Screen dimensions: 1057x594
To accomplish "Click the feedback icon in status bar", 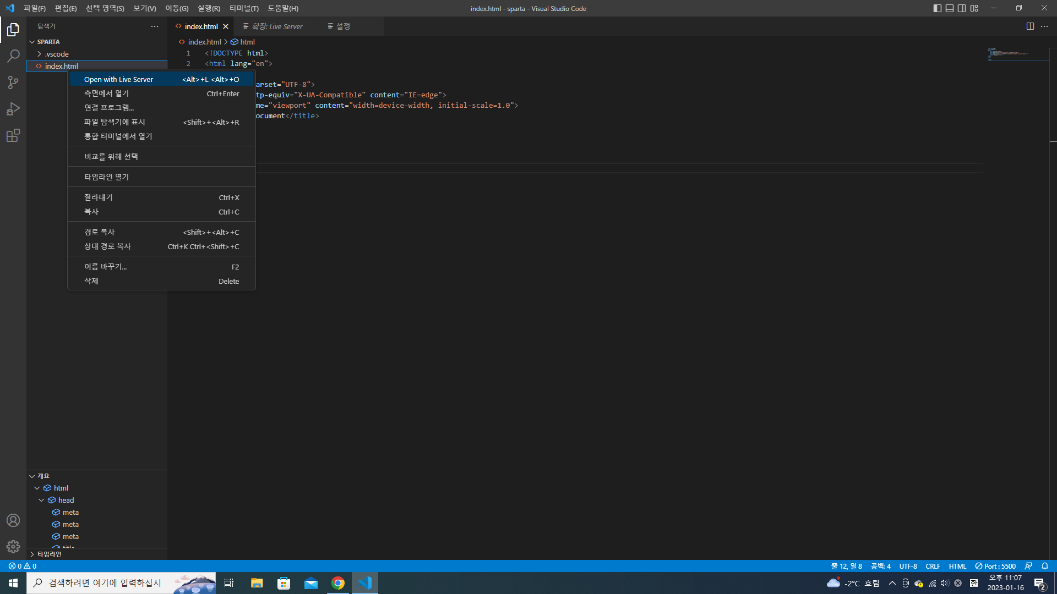I will pos(1028,566).
